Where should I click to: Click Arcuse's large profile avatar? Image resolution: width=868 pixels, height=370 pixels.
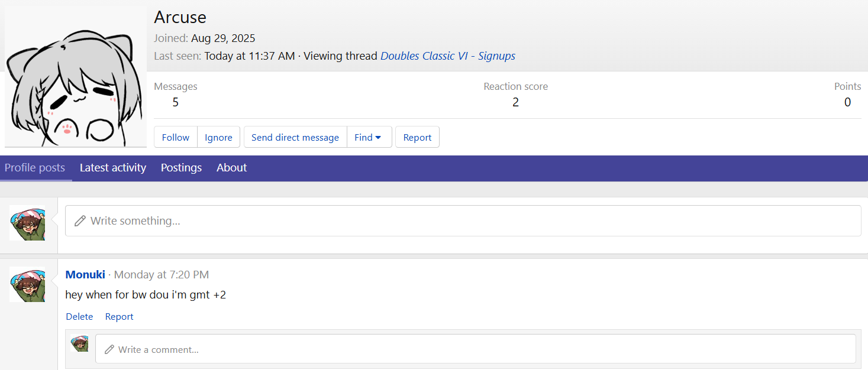coord(75,77)
